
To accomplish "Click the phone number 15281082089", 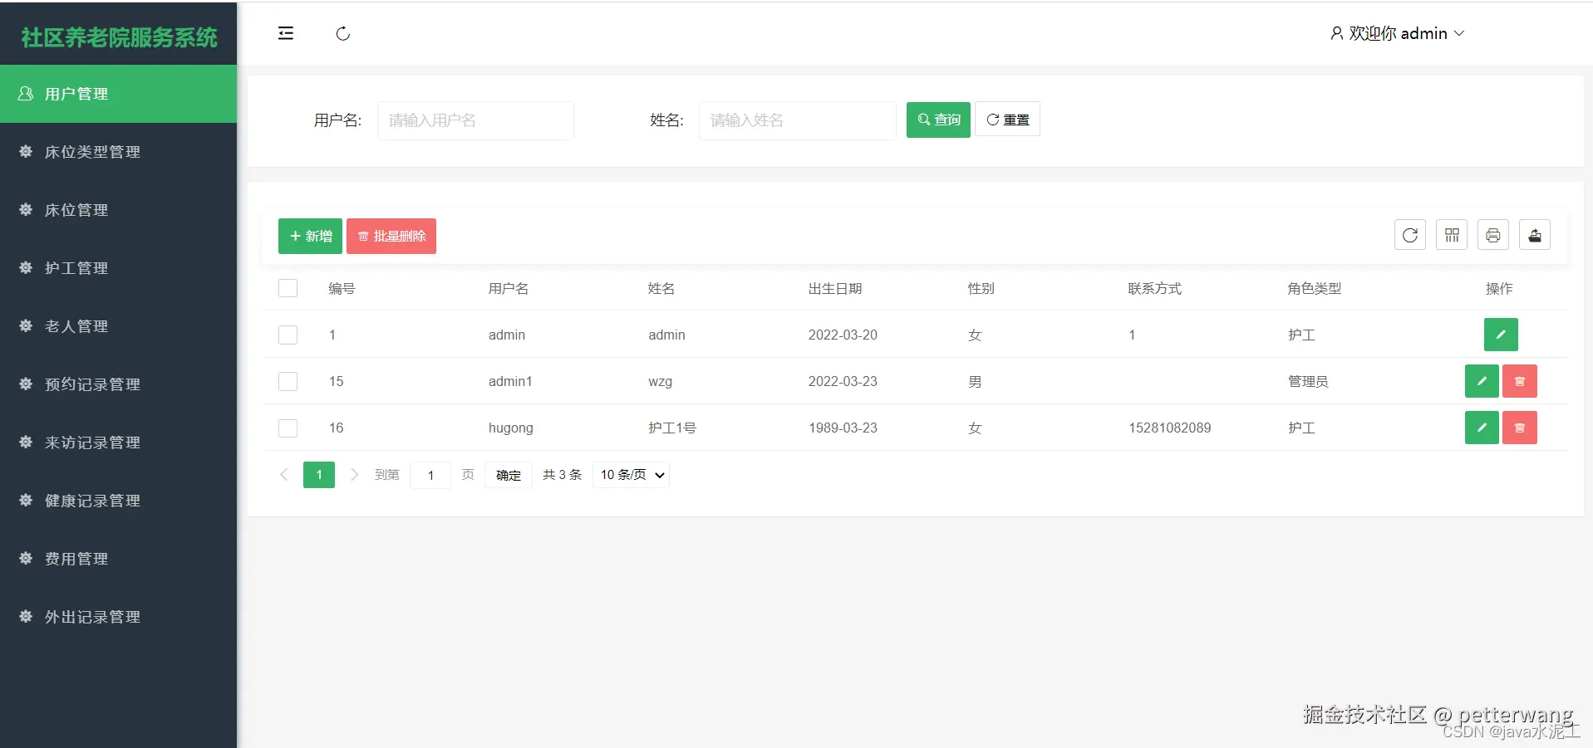I will [1169, 428].
